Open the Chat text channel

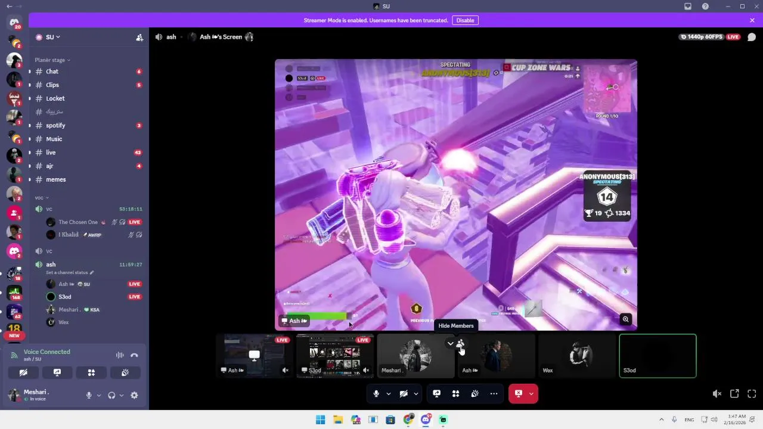click(x=88, y=71)
